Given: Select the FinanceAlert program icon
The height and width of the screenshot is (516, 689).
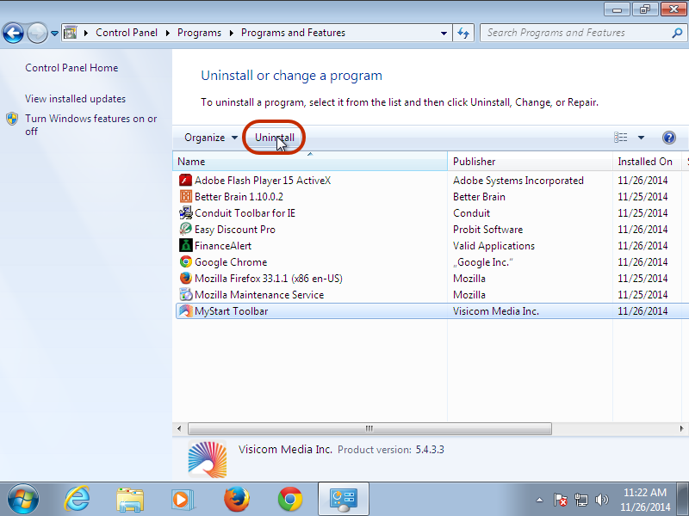Looking at the screenshot, I should 185,246.
